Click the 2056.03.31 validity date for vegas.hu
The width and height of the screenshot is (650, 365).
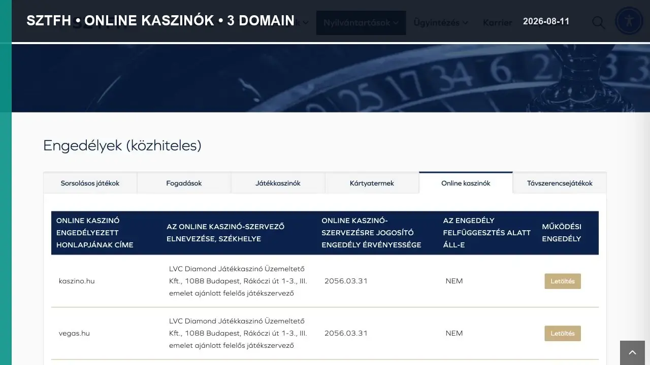346,333
